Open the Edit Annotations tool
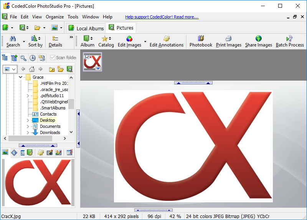The width and height of the screenshot is (307, 220). coord(167,41)
